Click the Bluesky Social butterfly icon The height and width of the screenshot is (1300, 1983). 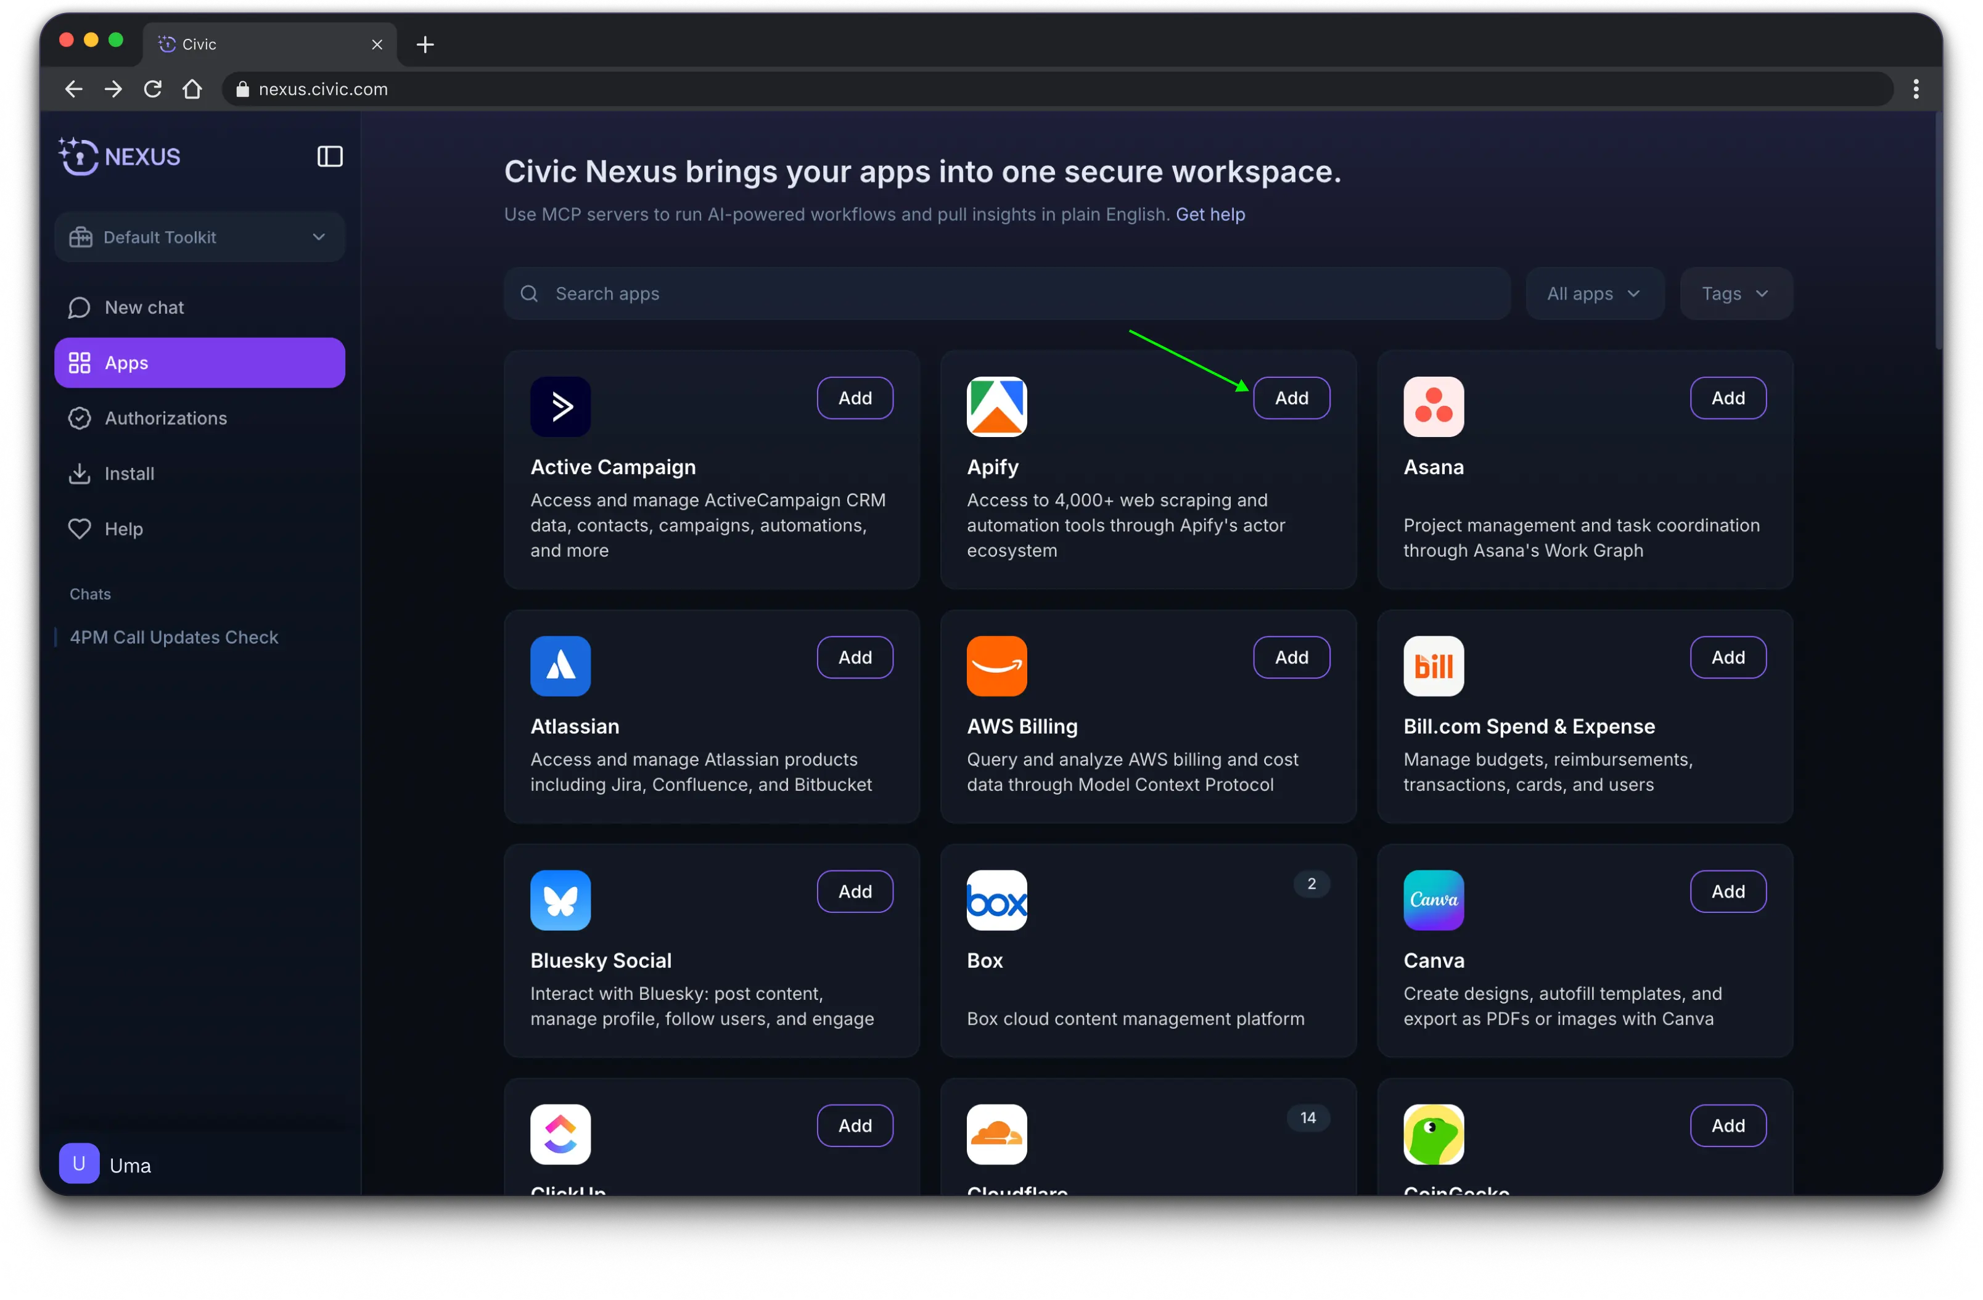click(x=560, y=900)
